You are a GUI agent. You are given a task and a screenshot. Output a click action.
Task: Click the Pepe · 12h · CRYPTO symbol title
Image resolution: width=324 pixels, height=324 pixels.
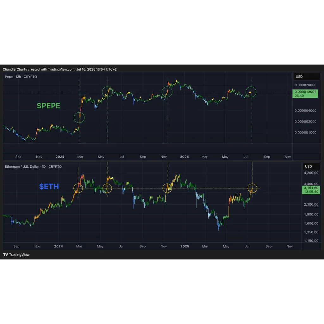click(x=21, y=77)
